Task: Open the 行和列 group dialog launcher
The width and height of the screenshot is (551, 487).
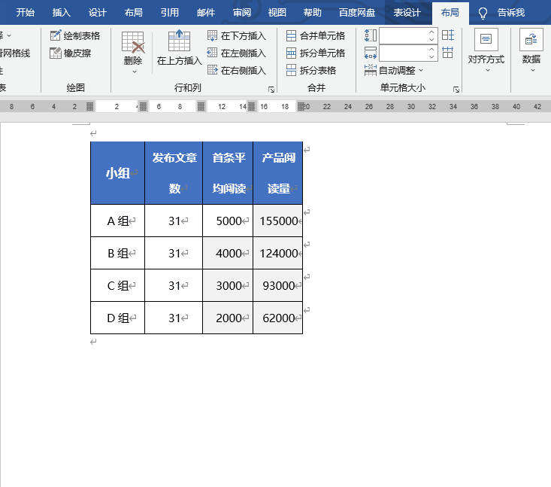Action: 271,90
